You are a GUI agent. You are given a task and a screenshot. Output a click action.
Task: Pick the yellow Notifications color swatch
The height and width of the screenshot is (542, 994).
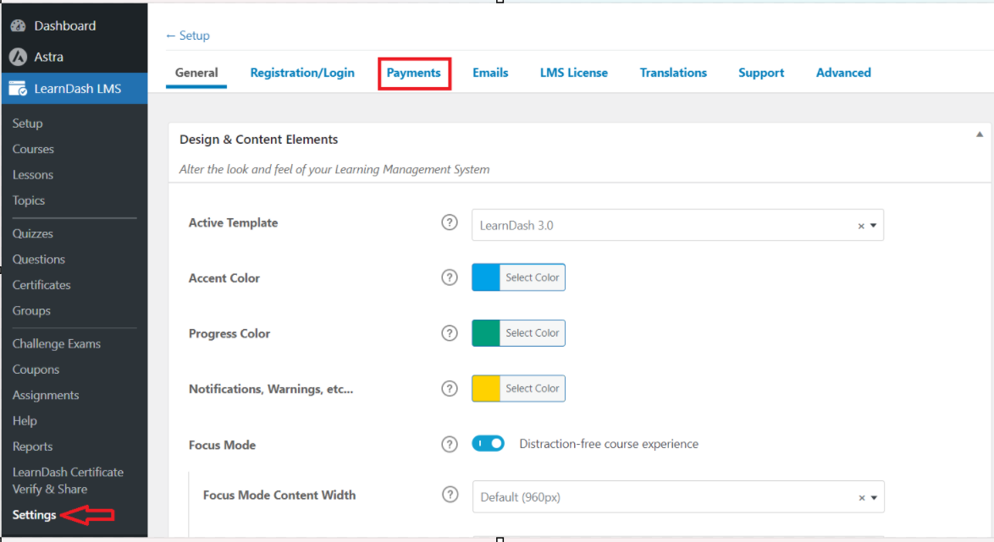coord(486,388)
